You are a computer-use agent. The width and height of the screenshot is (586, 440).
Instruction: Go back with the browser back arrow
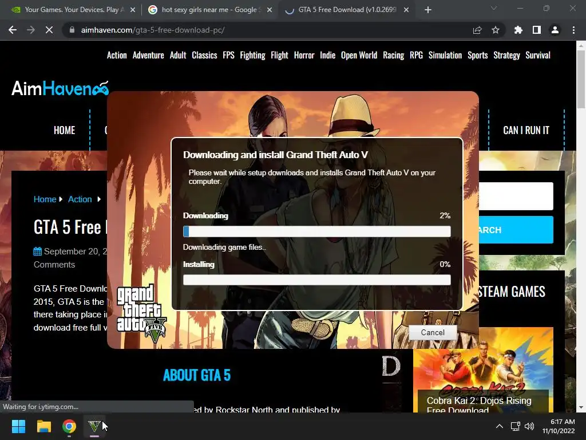(x=13, y=30)
